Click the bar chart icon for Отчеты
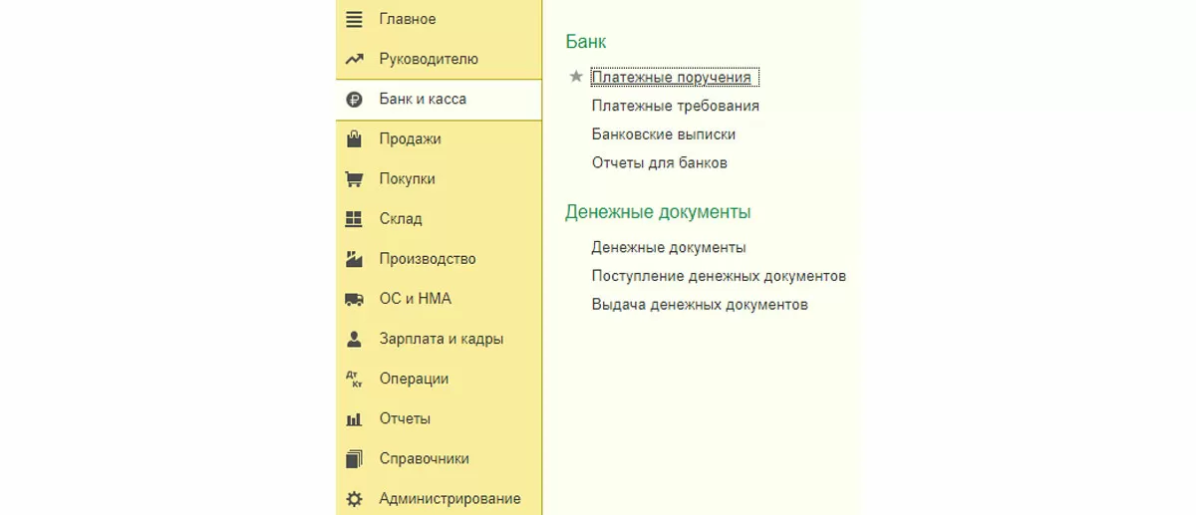This screenshot has height=515, width=1196. 354,419
